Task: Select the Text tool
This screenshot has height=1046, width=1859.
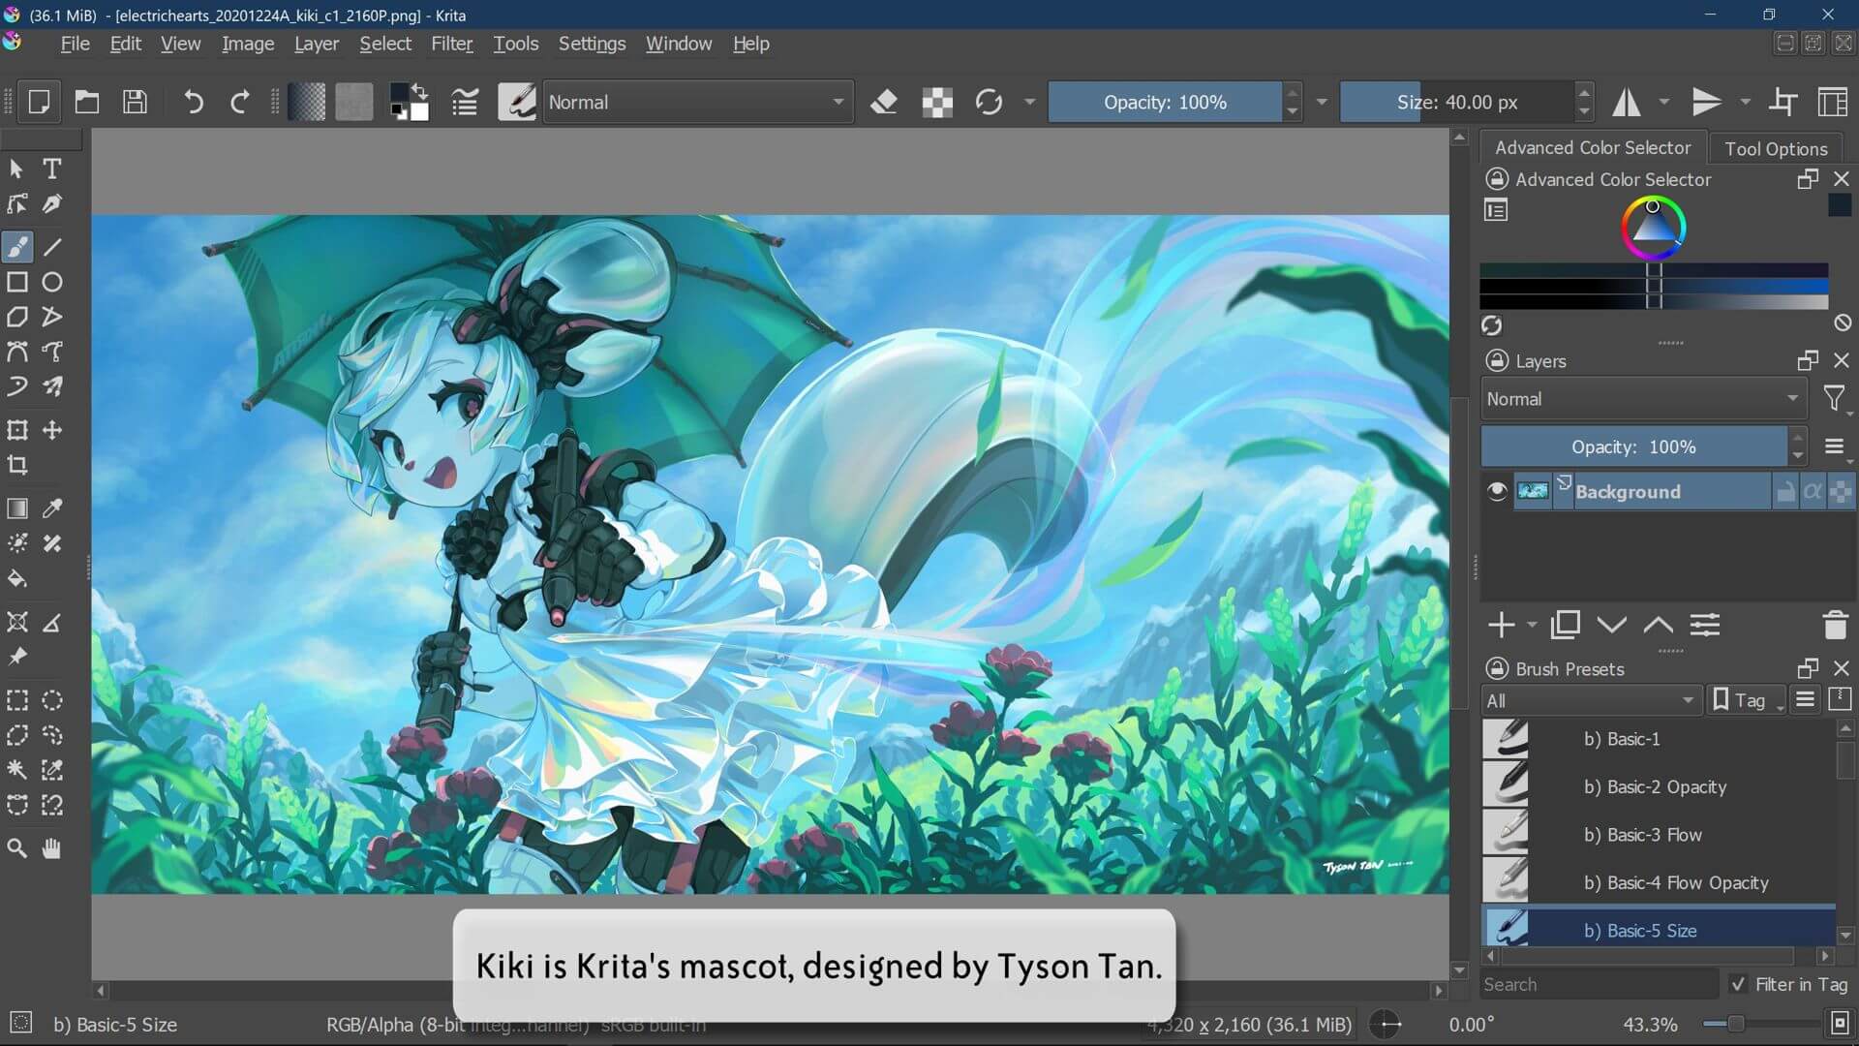Action: [53, 169]
